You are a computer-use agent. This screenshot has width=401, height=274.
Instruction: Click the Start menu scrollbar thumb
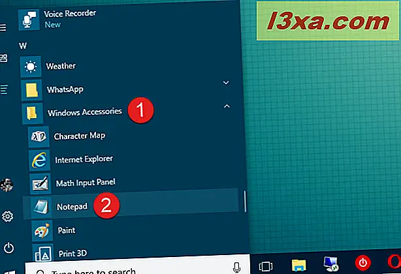pos(245,201)
